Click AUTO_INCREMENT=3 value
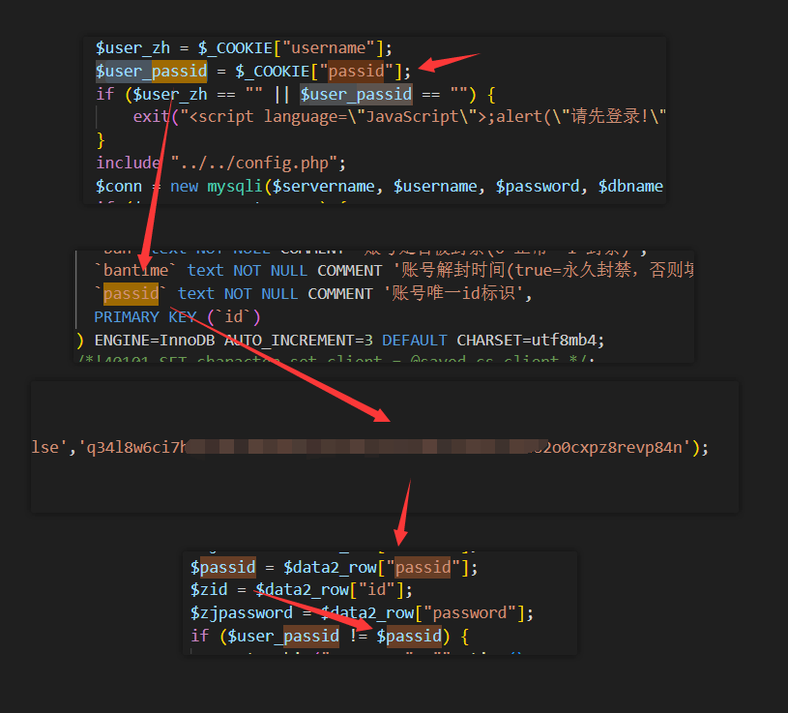Screen dimensions: 788x713 pyautogui.click(x=299, y=341)
